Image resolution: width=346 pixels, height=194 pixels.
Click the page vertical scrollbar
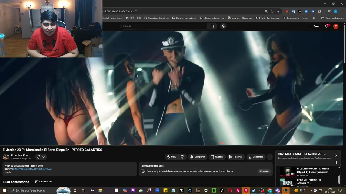click(344, 43)
